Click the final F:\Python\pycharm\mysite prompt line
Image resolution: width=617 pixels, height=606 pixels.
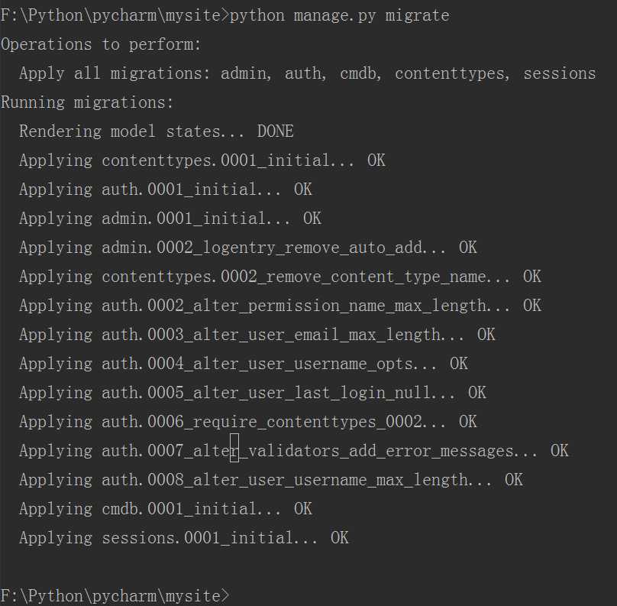coord(115,595)
